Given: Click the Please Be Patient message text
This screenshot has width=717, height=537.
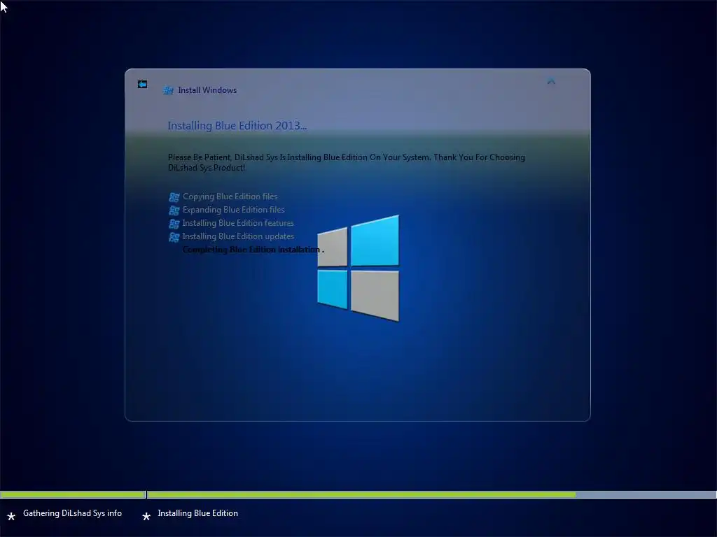Looking at the screenshot, I should [346, 162].
